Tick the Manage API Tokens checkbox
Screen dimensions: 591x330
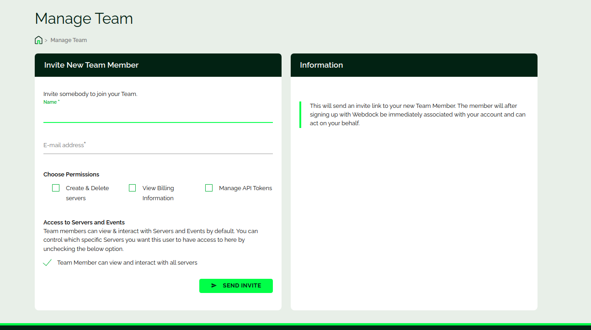pyautogui.click(x=209, y=188)
